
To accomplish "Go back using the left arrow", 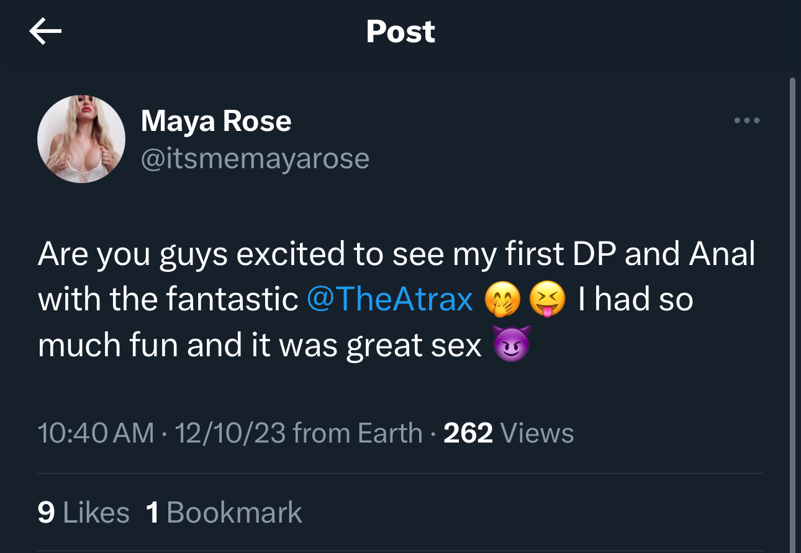I will (45, 32).
